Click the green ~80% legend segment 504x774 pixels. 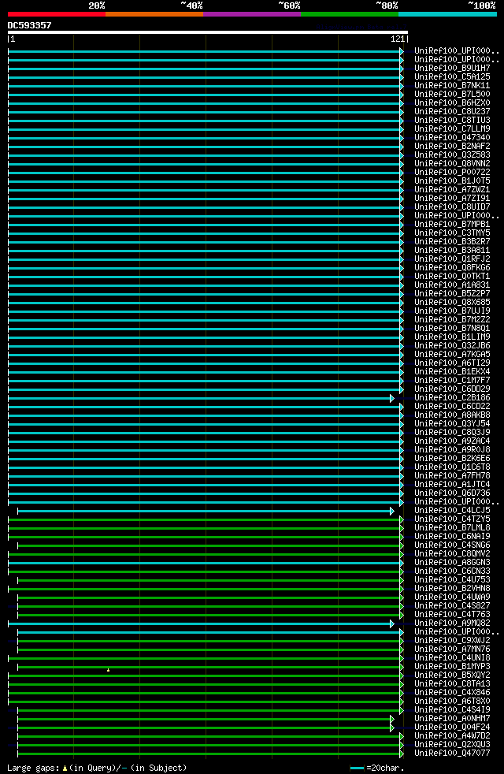point(350,14)
